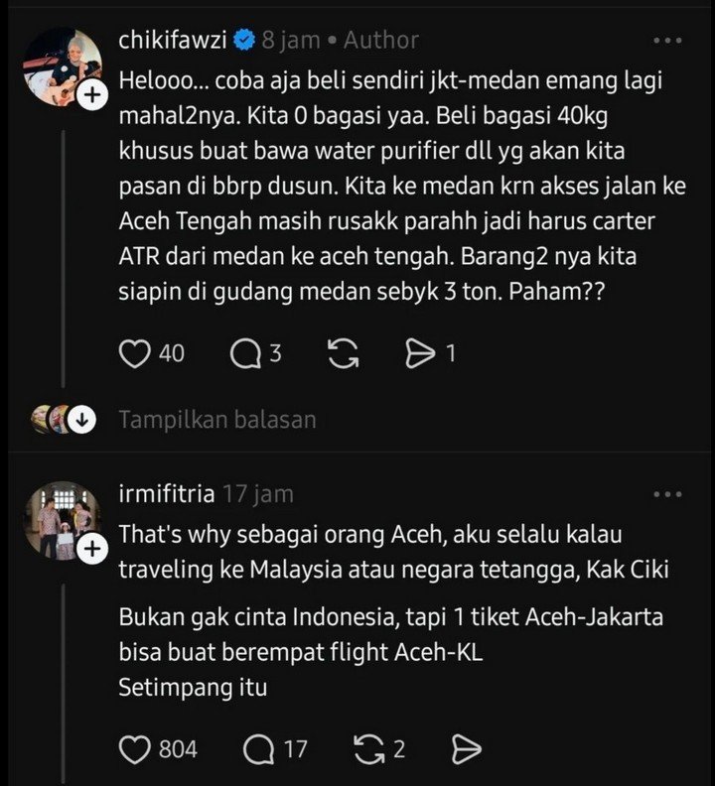Follow chikifawzi using the plus badge
This screenshot has width=715, height=786.
coord(92,96)
